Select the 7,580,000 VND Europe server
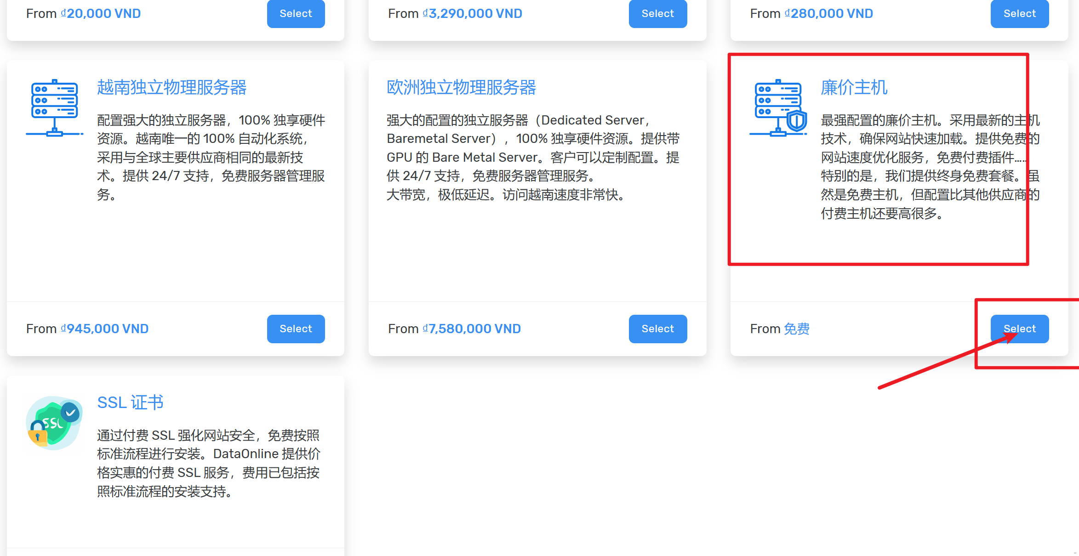Viewport: 1079px width, 556px height. point(657,329)
